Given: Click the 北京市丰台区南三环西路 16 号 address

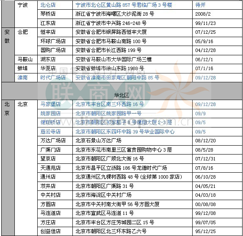Looking at the screenshot, I should pos(110,104).
